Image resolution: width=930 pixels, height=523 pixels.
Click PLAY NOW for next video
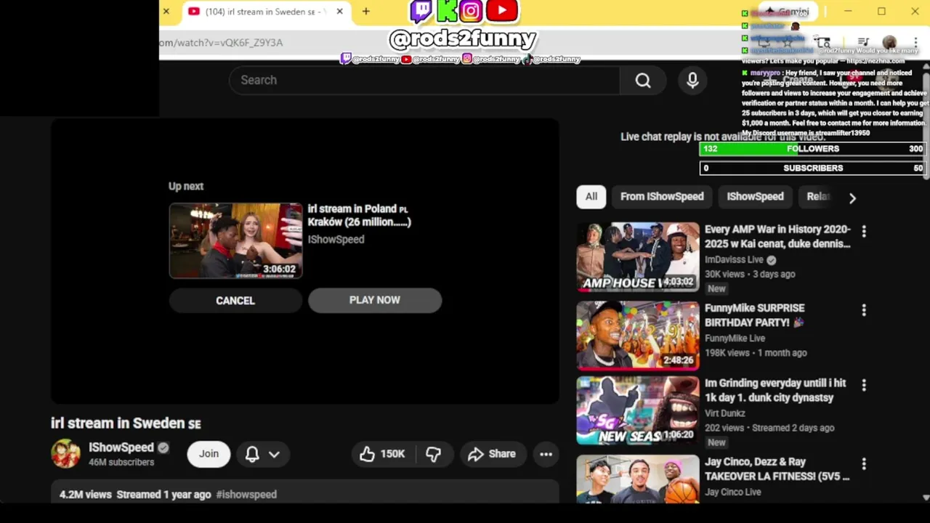(375, 300)
